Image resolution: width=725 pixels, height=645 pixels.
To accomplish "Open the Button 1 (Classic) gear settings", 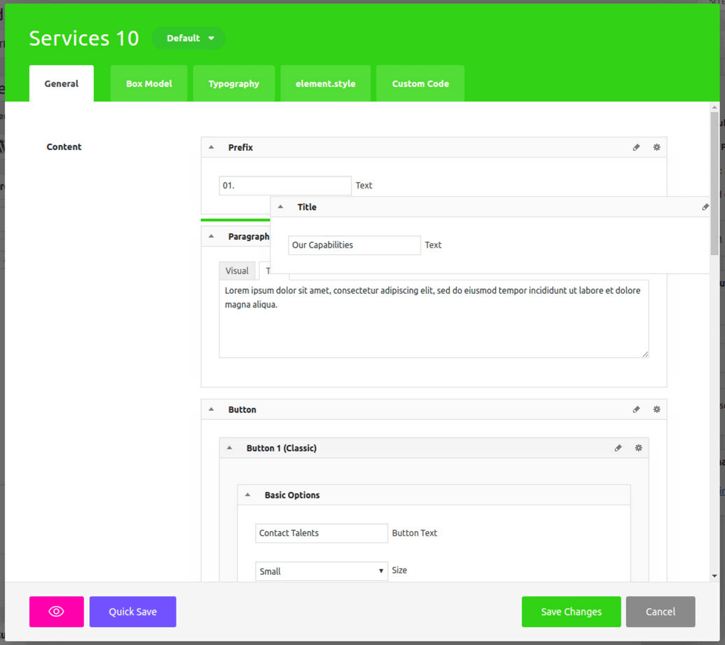I will click(638, 448).
